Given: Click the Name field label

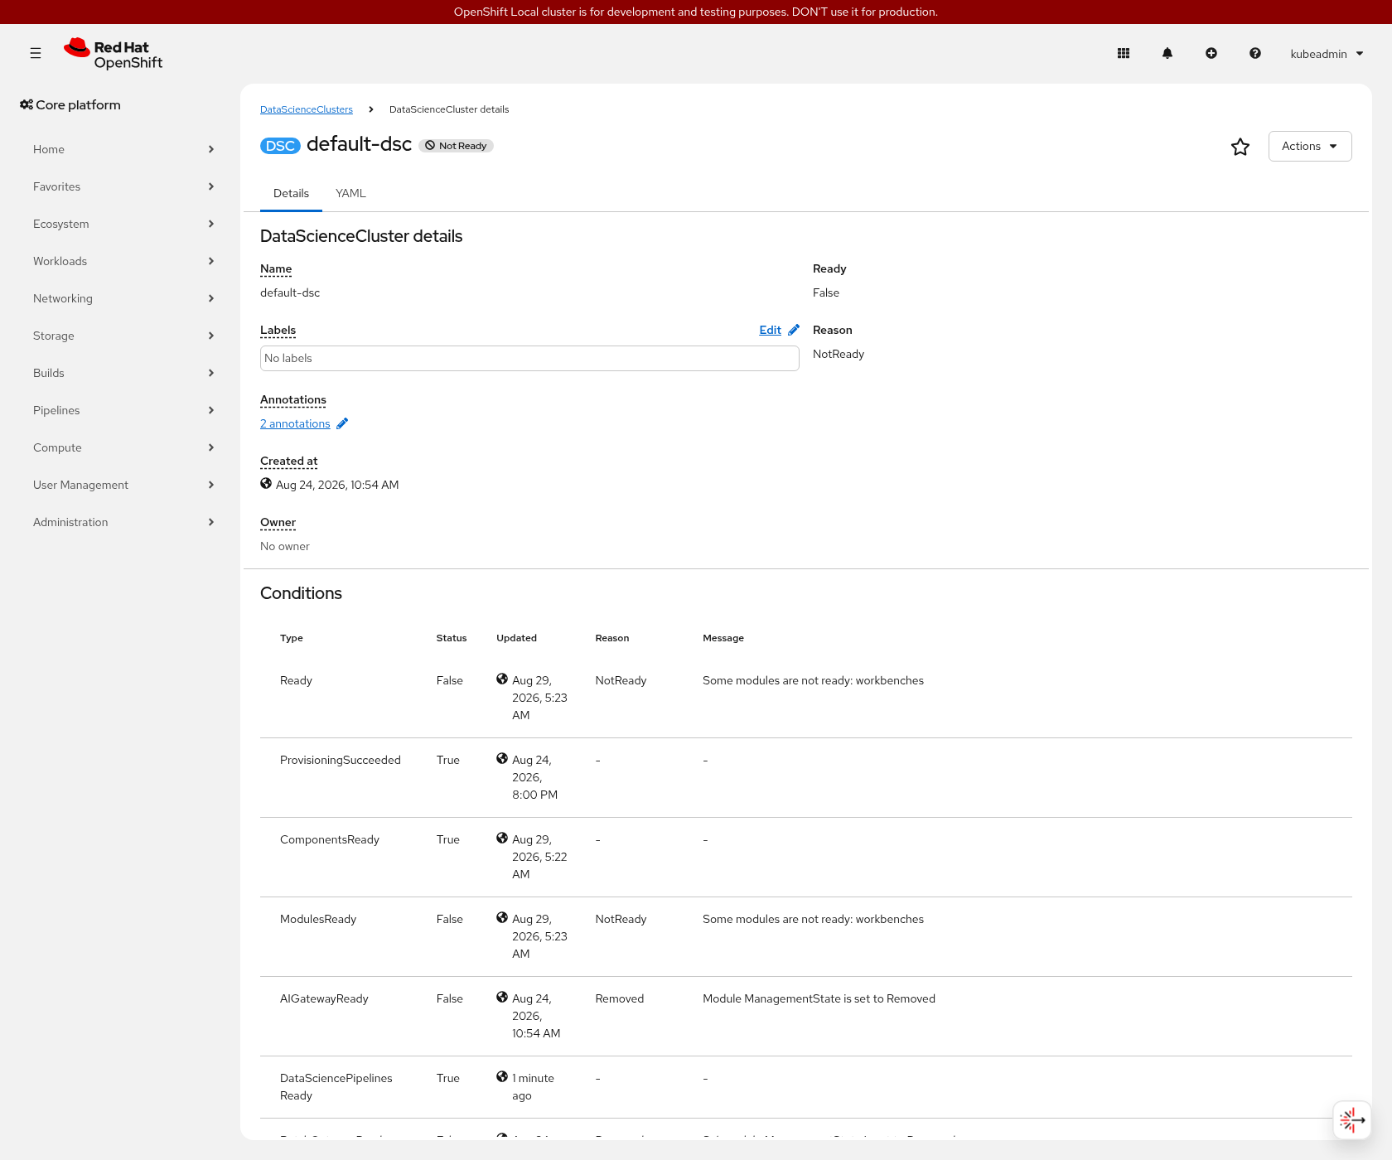Looking at the screenshot, I should pos(276,268).
